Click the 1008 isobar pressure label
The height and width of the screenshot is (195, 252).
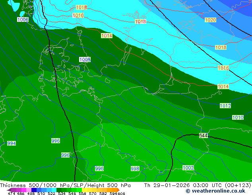pos(85,60)
